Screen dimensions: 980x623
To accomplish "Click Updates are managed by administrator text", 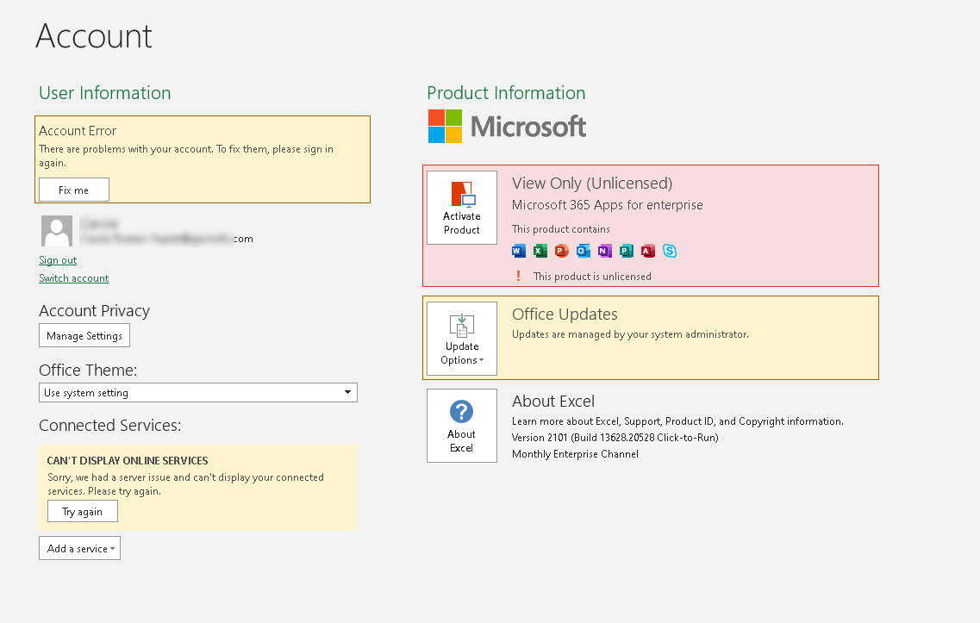I will click(630, 334).
